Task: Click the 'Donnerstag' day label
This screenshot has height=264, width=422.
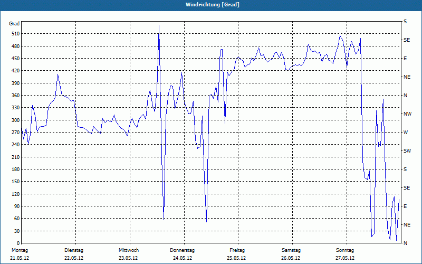Action: [182, 250]
